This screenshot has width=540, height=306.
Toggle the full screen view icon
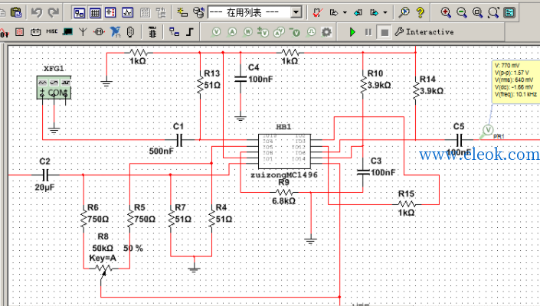509,13
